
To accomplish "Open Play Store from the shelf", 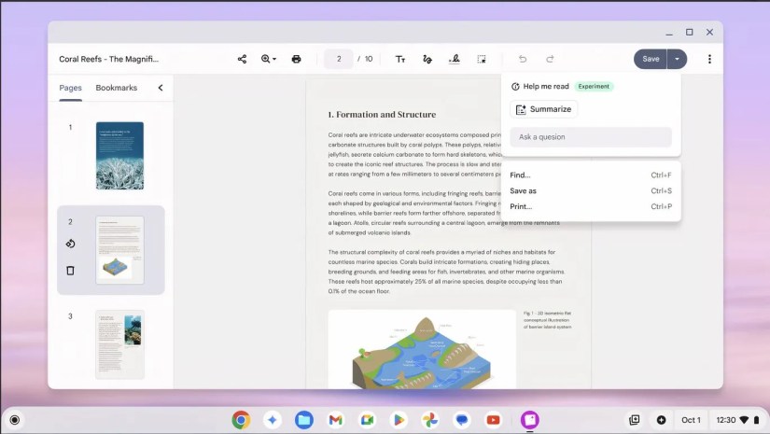I will coord(399,420).
